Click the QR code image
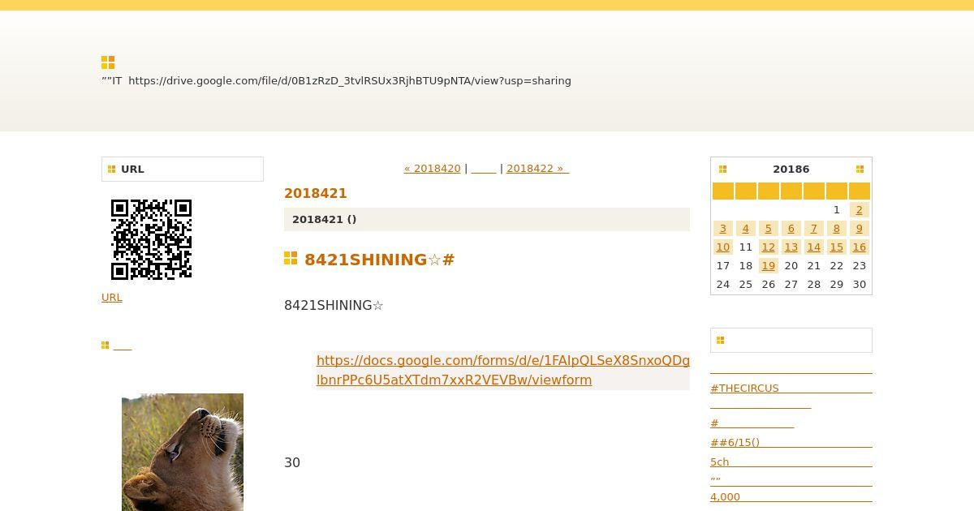This screenshot has height=511, width=974. click(151, 239)
